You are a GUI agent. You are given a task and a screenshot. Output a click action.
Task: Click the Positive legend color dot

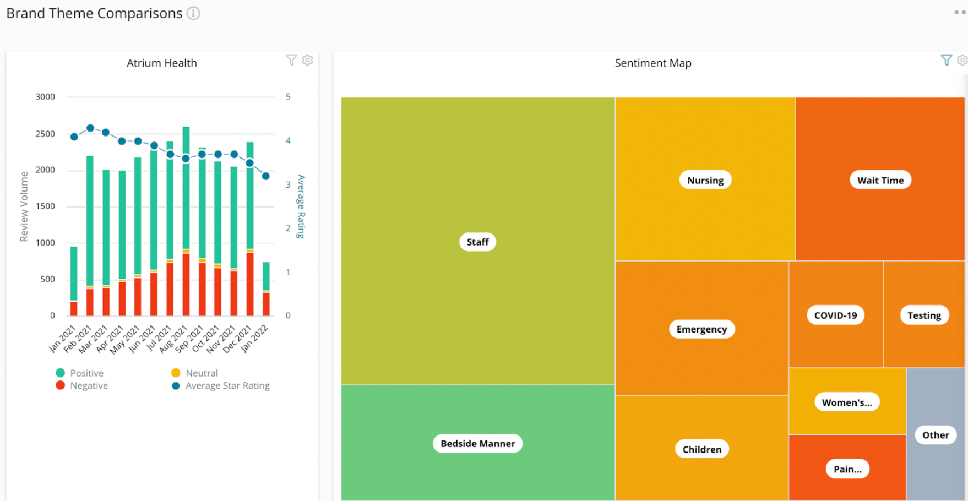[61, 373]
